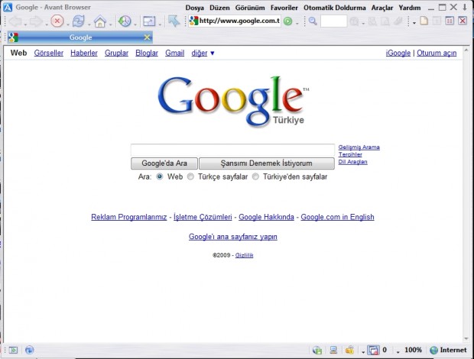
Task: Click the blue arrow pointer toolbar icon
Action: (174, 21)
